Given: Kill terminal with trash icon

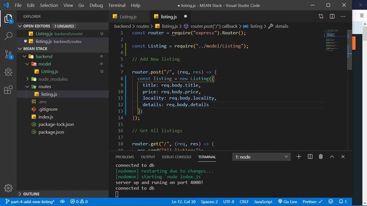Looking at the screenshot, I should click(321, 157).
